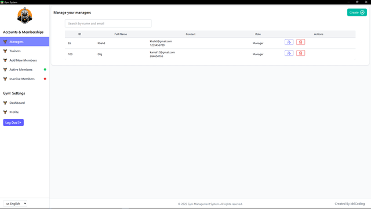Screen dimensions: 371x209
Task: Click the Create button
Action: pyautogui.click(x=357, y=13)
